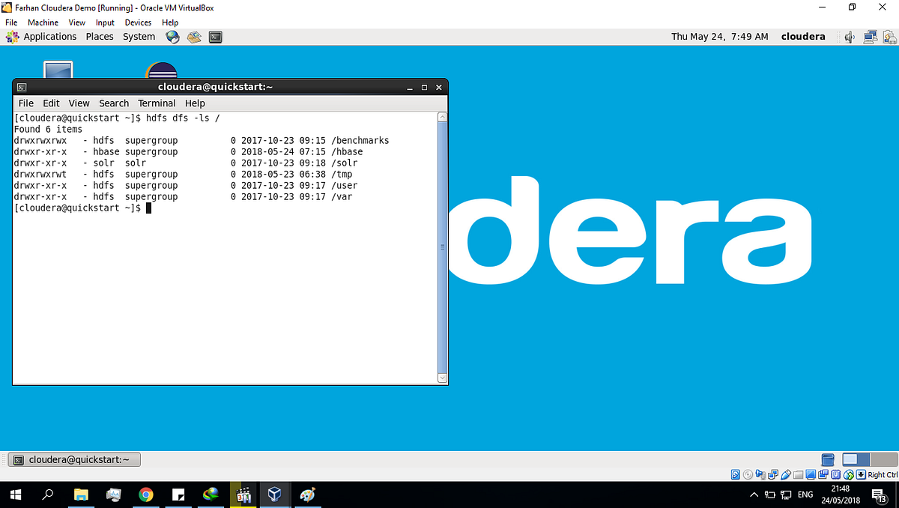Launch terminal from the GNOME top panel icon
This screenshot has height=508, width=899.
[x=215, y=36]
